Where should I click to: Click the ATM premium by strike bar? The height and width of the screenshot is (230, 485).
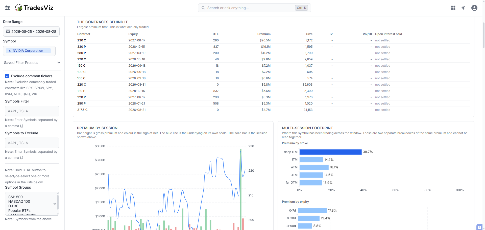314,167
